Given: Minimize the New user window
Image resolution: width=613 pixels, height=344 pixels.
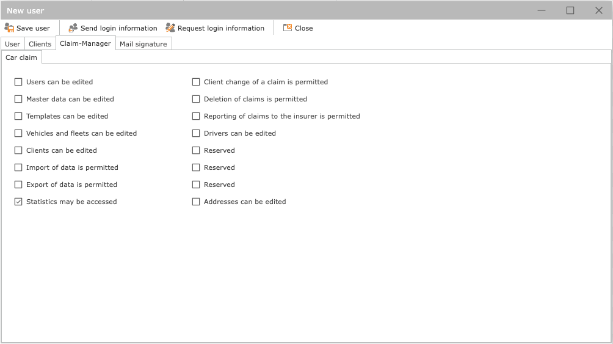Looking at the screenshot, I should tap(541, 10).
